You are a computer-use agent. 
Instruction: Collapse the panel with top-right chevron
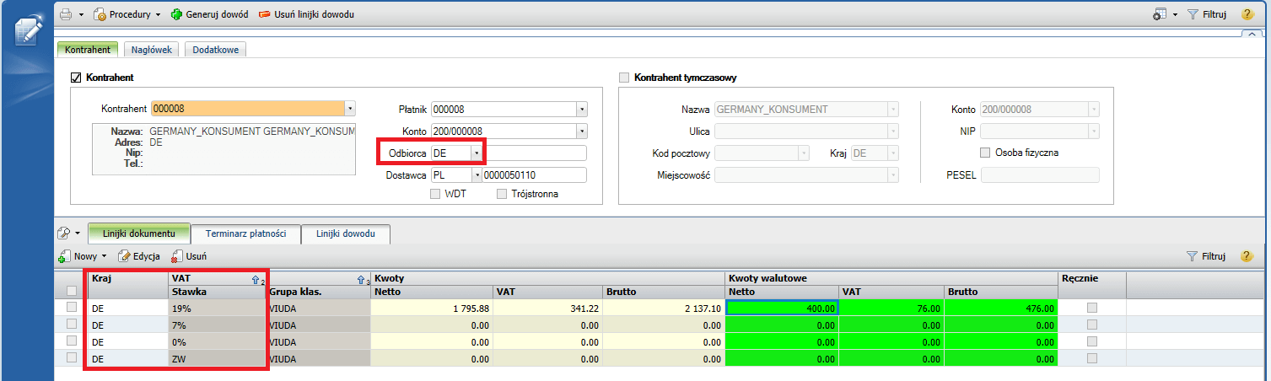point(1252,34)
